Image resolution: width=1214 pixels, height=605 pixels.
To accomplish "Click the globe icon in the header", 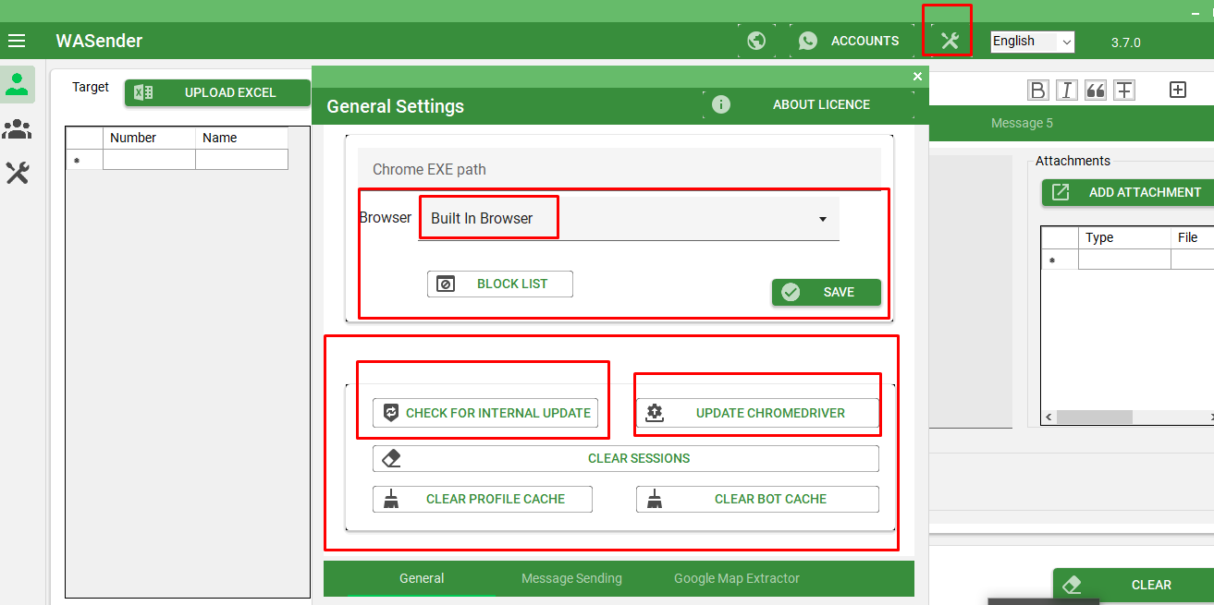I will tap(756, 41).
